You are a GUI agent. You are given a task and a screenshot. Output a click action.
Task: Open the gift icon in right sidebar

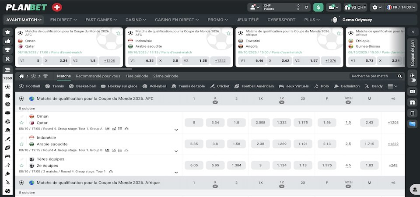[x=412, y=102]
